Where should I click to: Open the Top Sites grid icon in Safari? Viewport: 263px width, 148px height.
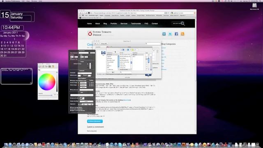(x=83, y=15)
